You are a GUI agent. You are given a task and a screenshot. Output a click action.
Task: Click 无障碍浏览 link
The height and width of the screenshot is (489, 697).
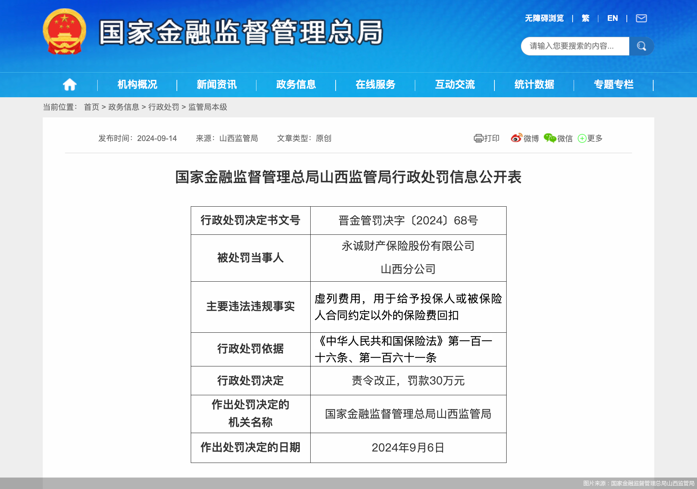click(x=544, y=18)
